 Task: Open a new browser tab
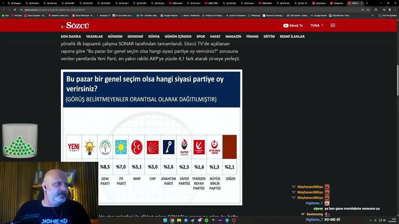pos(367,3)
